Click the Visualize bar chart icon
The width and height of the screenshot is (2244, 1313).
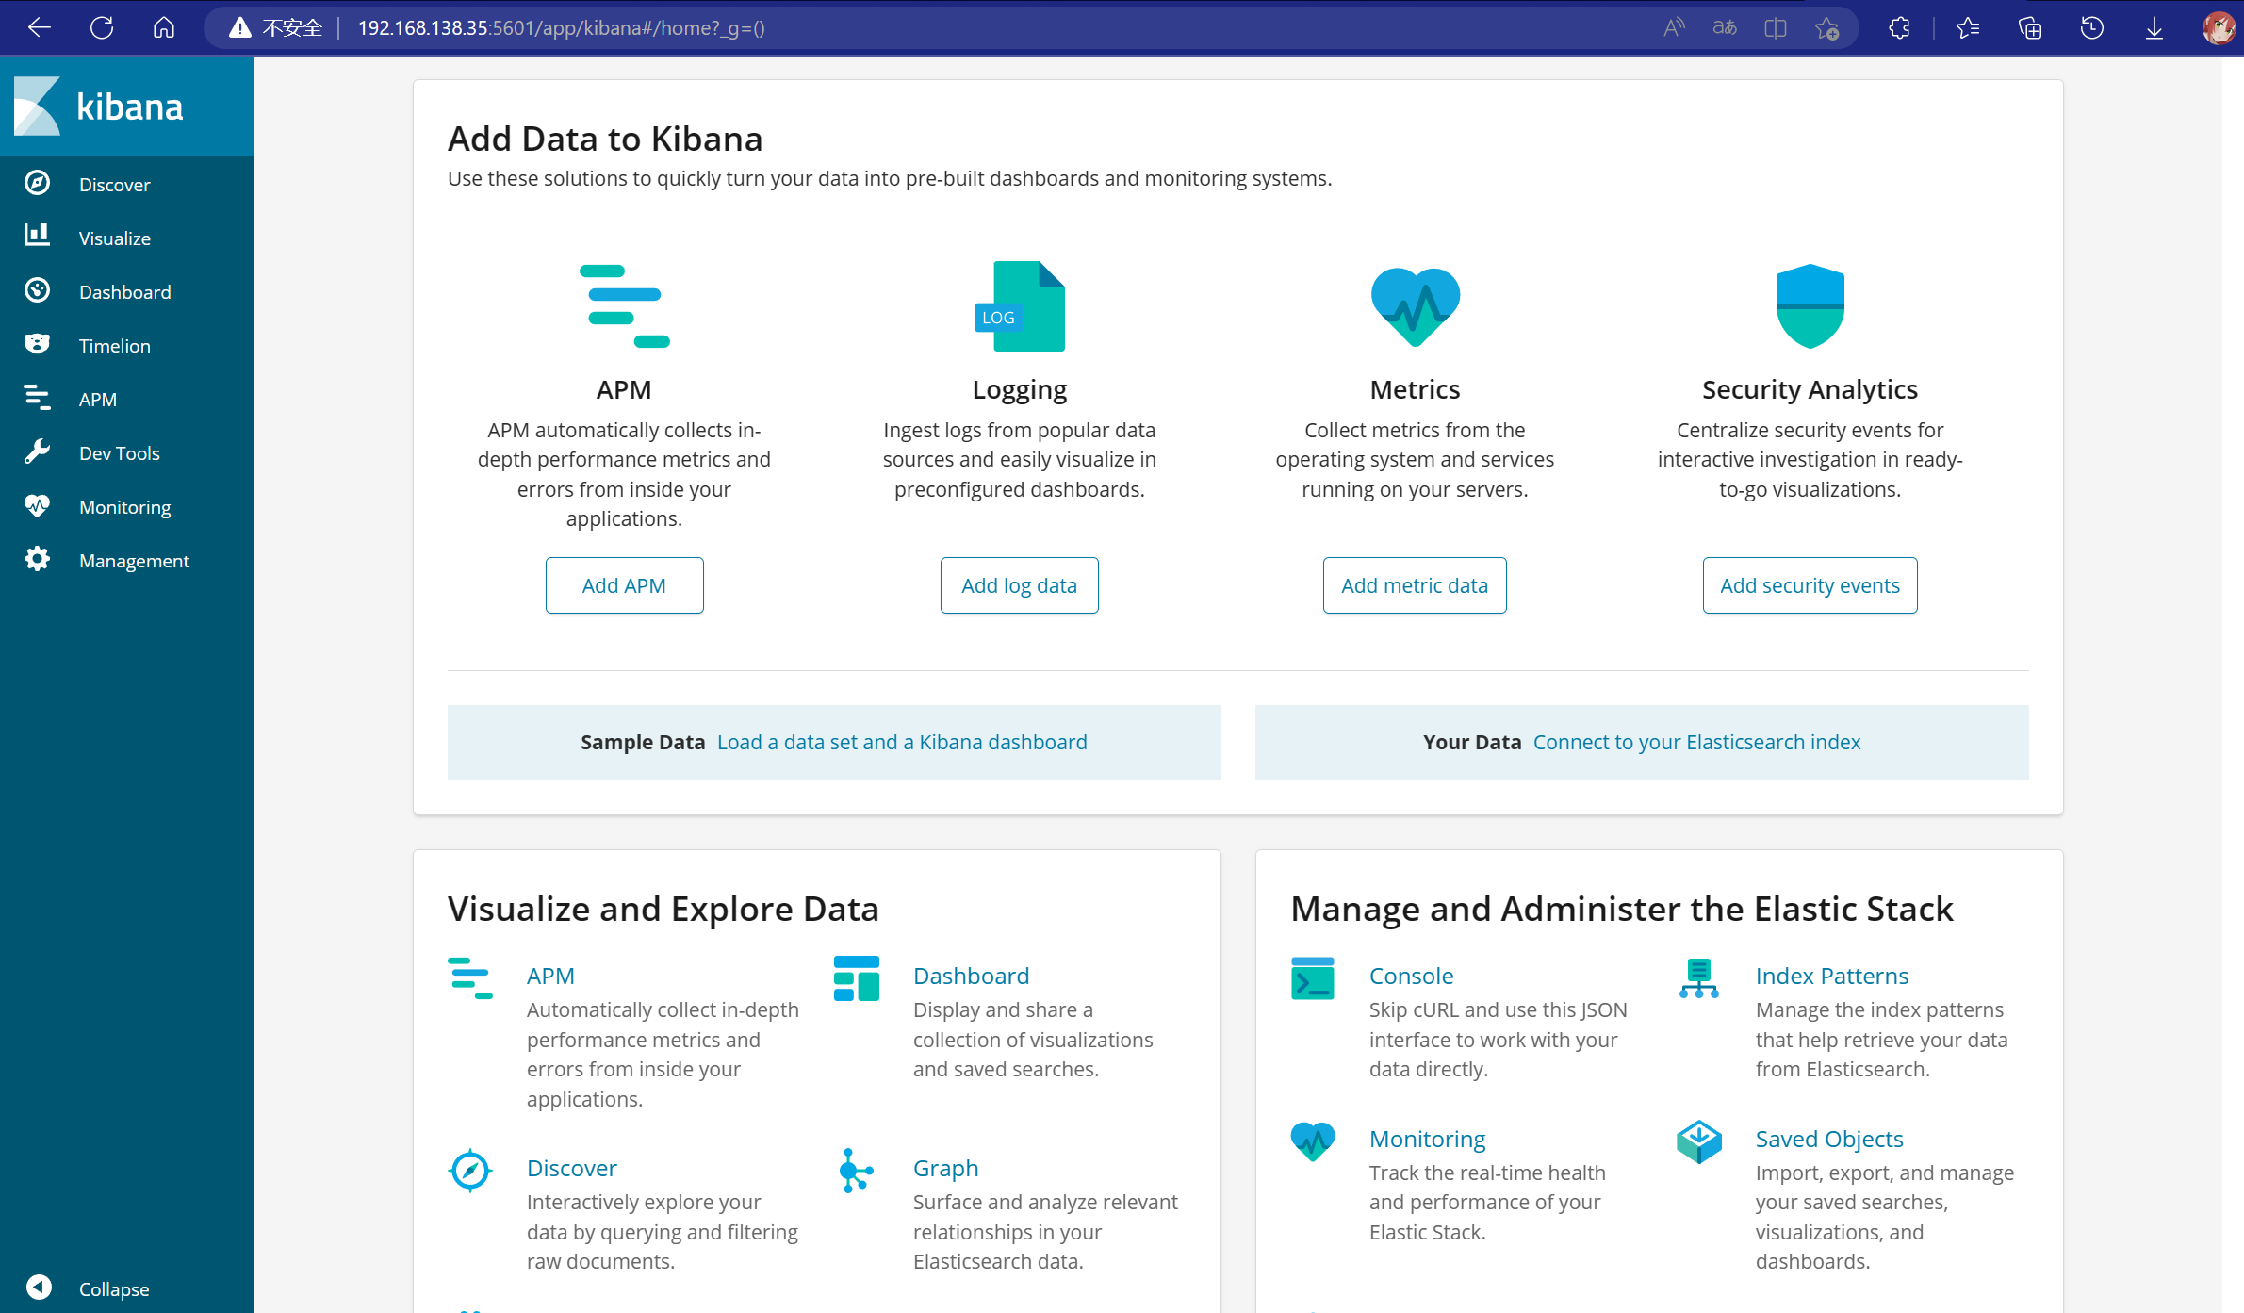(x=38, y=237)
